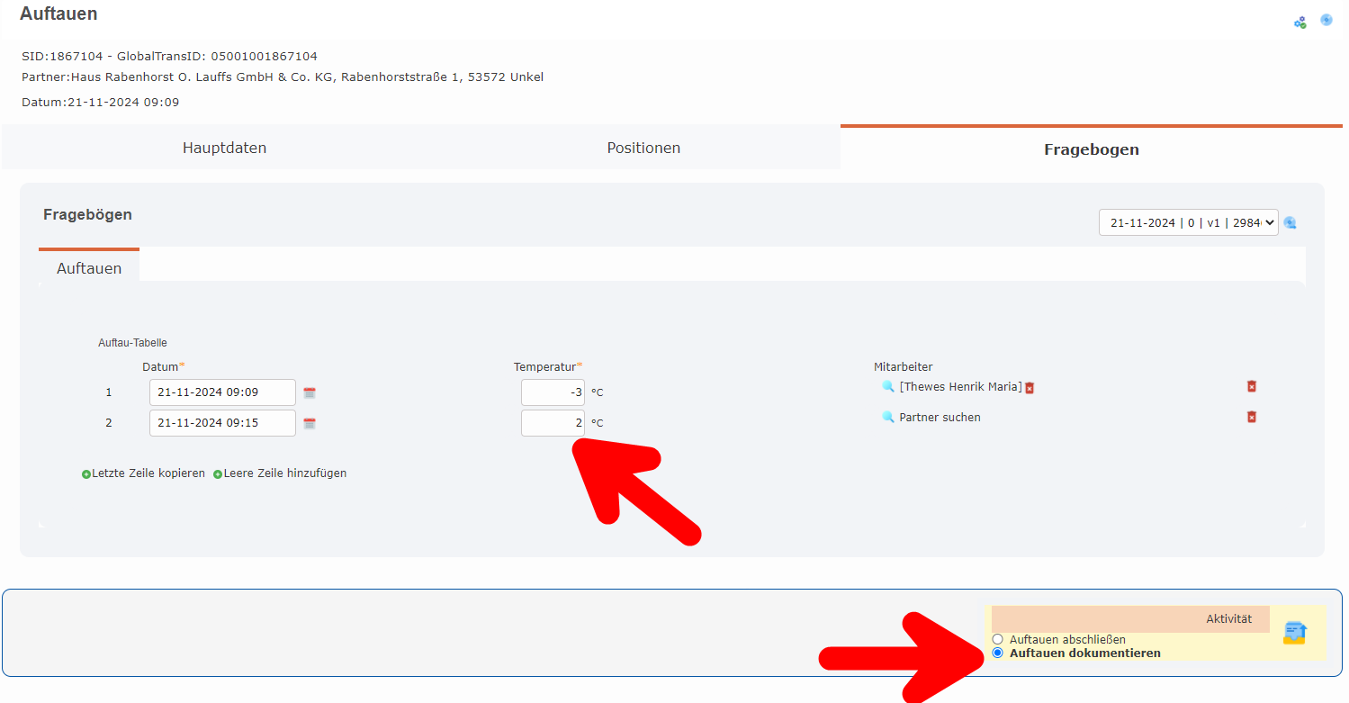Image resolution: width=1349 pixels, height=703 pixels.
Task: Delete row 2 using far-right trash icon
Action: tap(1251, 417)
